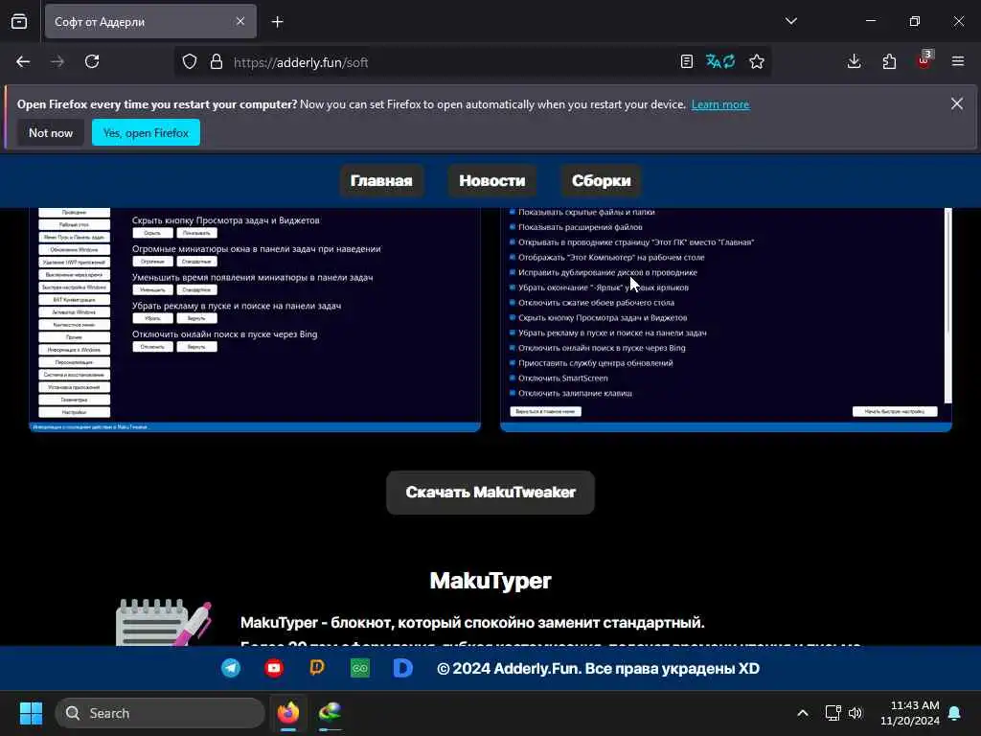This screenshot has width=981, height=736.
Task: Open the Telegram link in the footer
Action: (231, 668)
